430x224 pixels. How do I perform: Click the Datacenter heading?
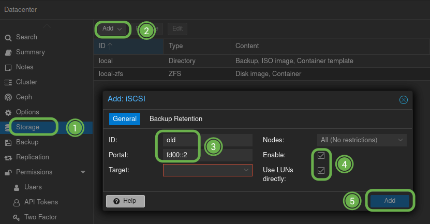pyautogui.click(x=21, y=10)
